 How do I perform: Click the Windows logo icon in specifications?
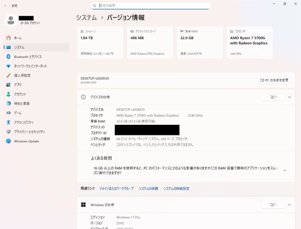click(83, 205)
